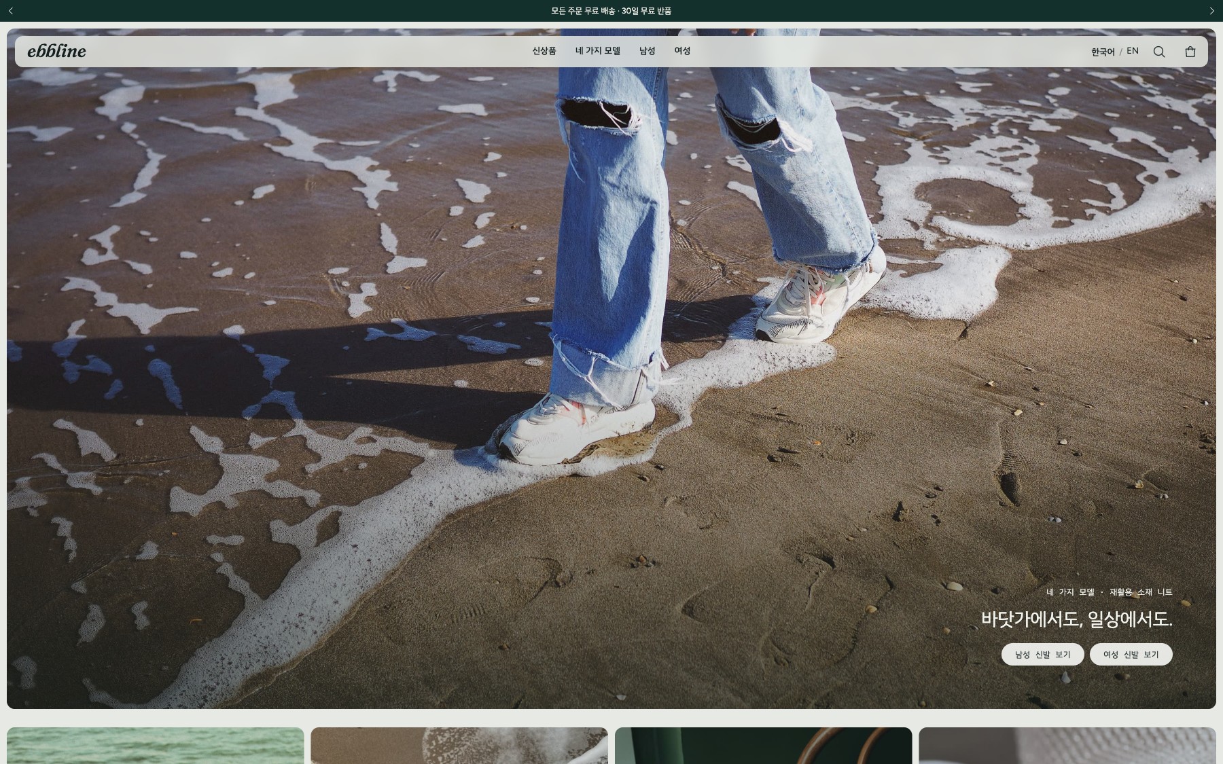Open the dark green product thumbnail

coord(764,746)
